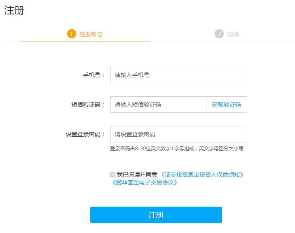Click the orange progress underline under 注册账号
This screenshot has height=233, width=295.
tap(85, 42)
